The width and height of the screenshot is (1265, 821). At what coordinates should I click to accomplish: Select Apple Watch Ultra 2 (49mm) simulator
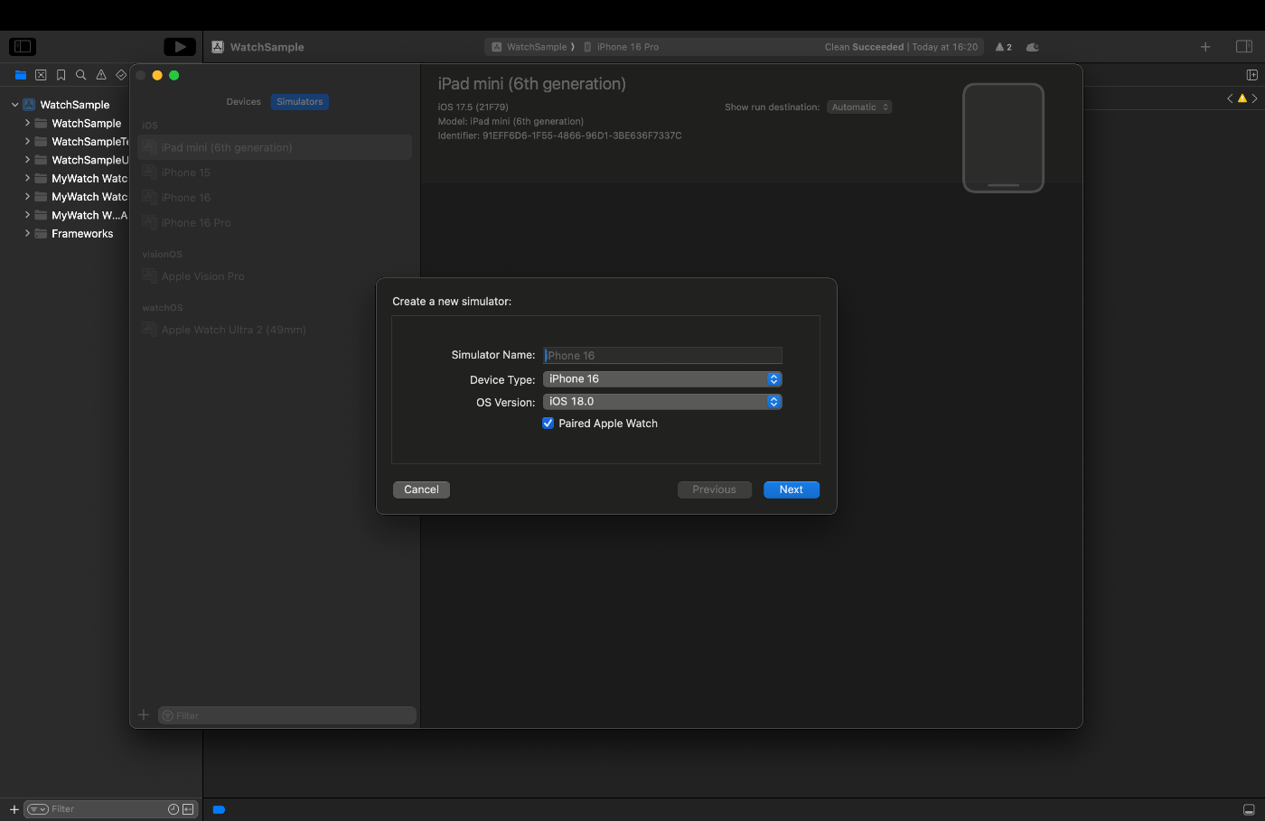pyautogui.click(x=275, y=330)
